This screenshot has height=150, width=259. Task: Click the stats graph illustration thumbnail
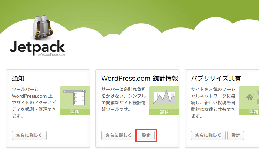164,97
